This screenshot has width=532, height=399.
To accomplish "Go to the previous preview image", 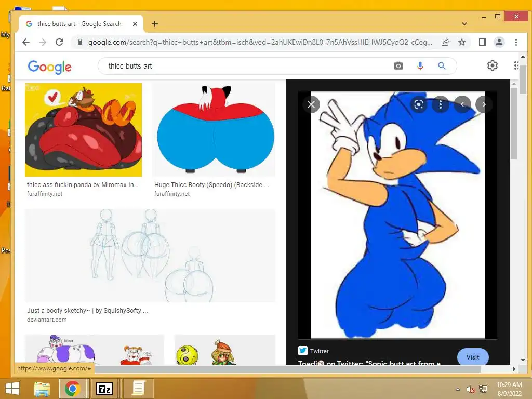I will (x=462, y=104).
